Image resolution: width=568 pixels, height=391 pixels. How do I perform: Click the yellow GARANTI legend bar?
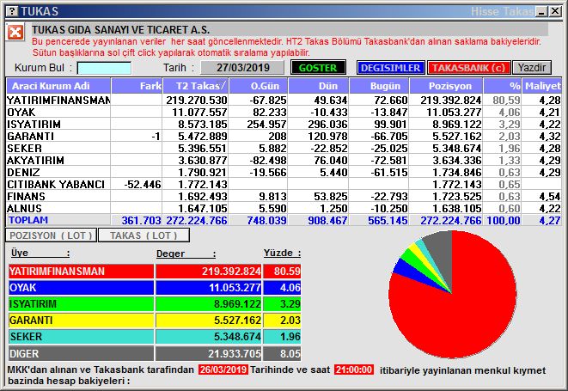click(81, 321)
